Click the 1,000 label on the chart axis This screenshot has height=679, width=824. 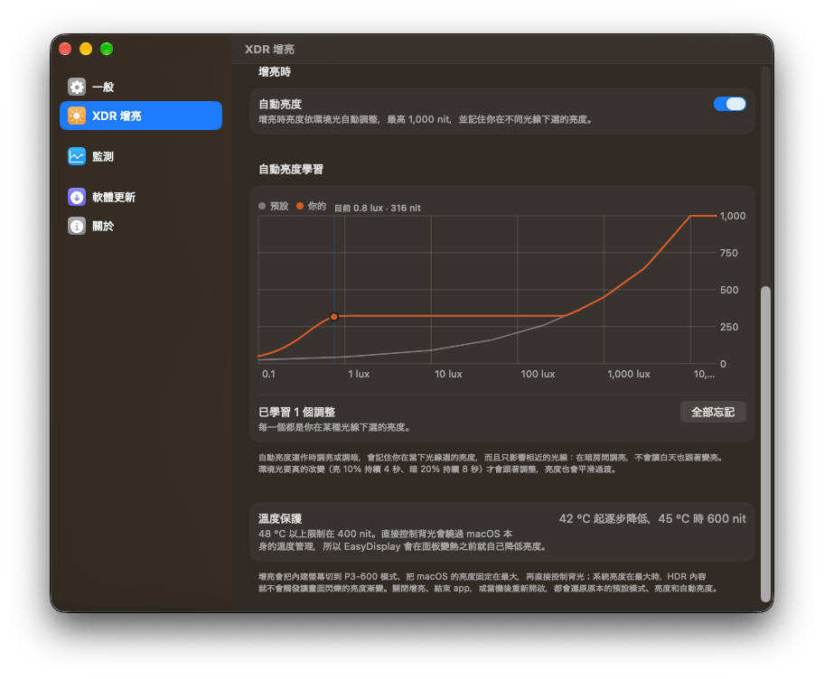pyautogui.click(x=733, y=216)
